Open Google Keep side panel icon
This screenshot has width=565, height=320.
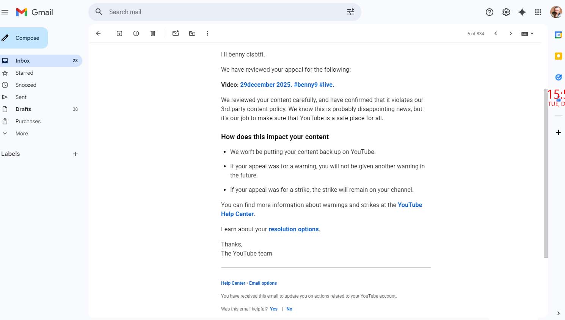[x=558, y=56]
